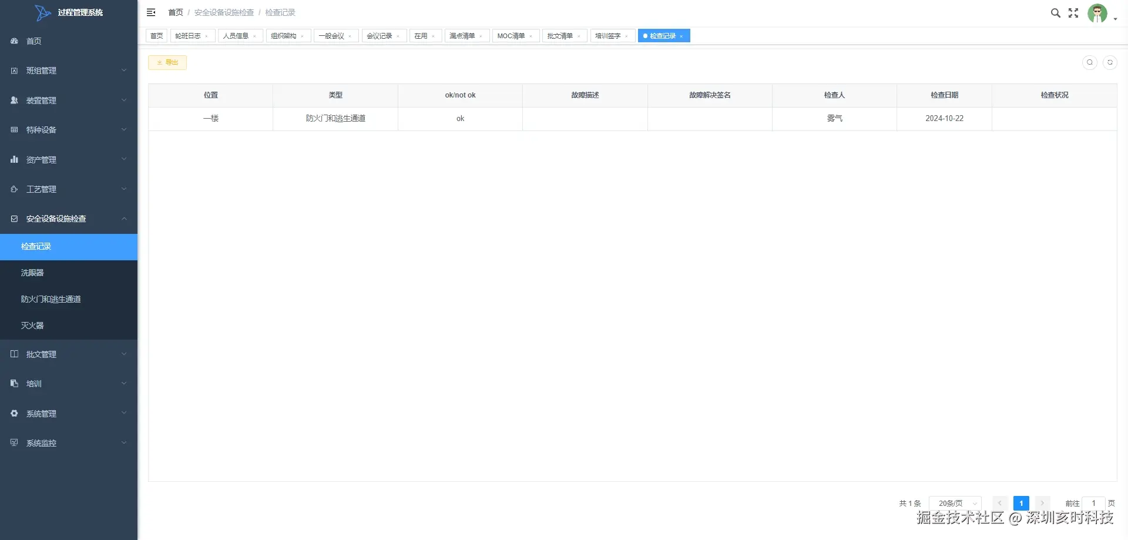This screenshot has width=1128, height=540.
Task: Select page 1 in pagination
Action: pyautogui.click(x=1021, y=504)
